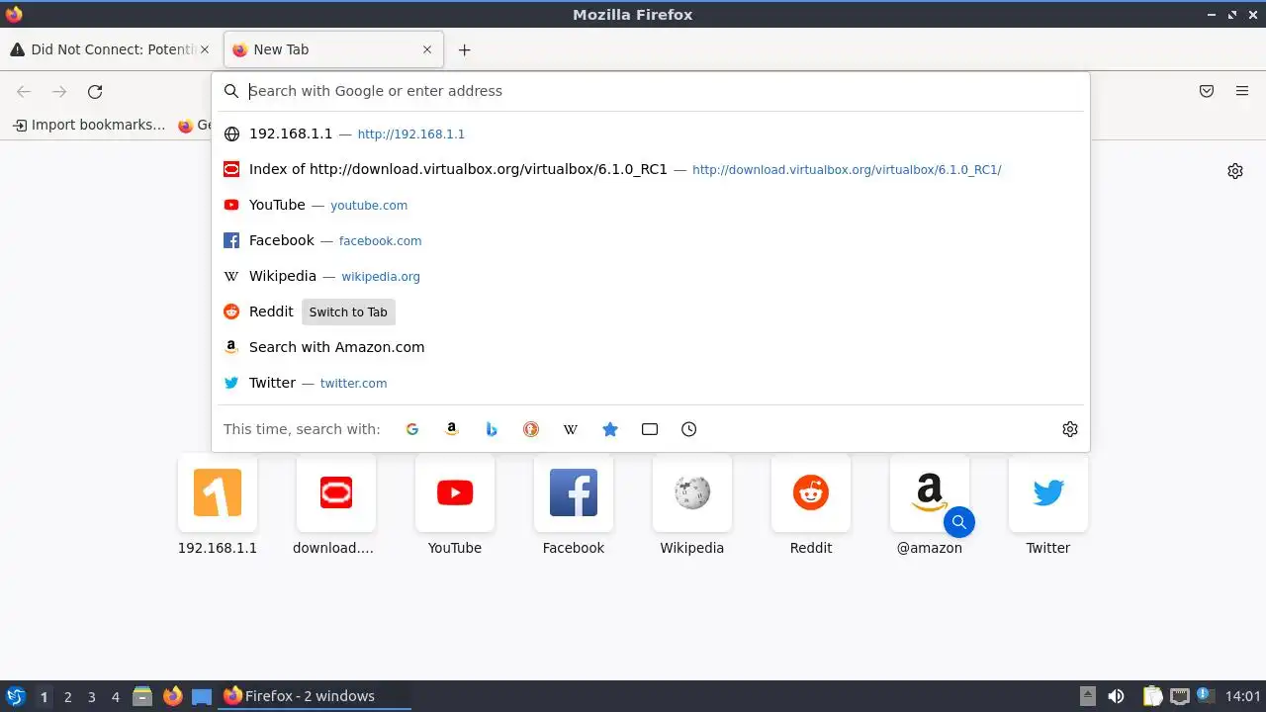Launch Firefox from taskbar quicklaunch
1266x712 pixels.
[x=172, y=696]
